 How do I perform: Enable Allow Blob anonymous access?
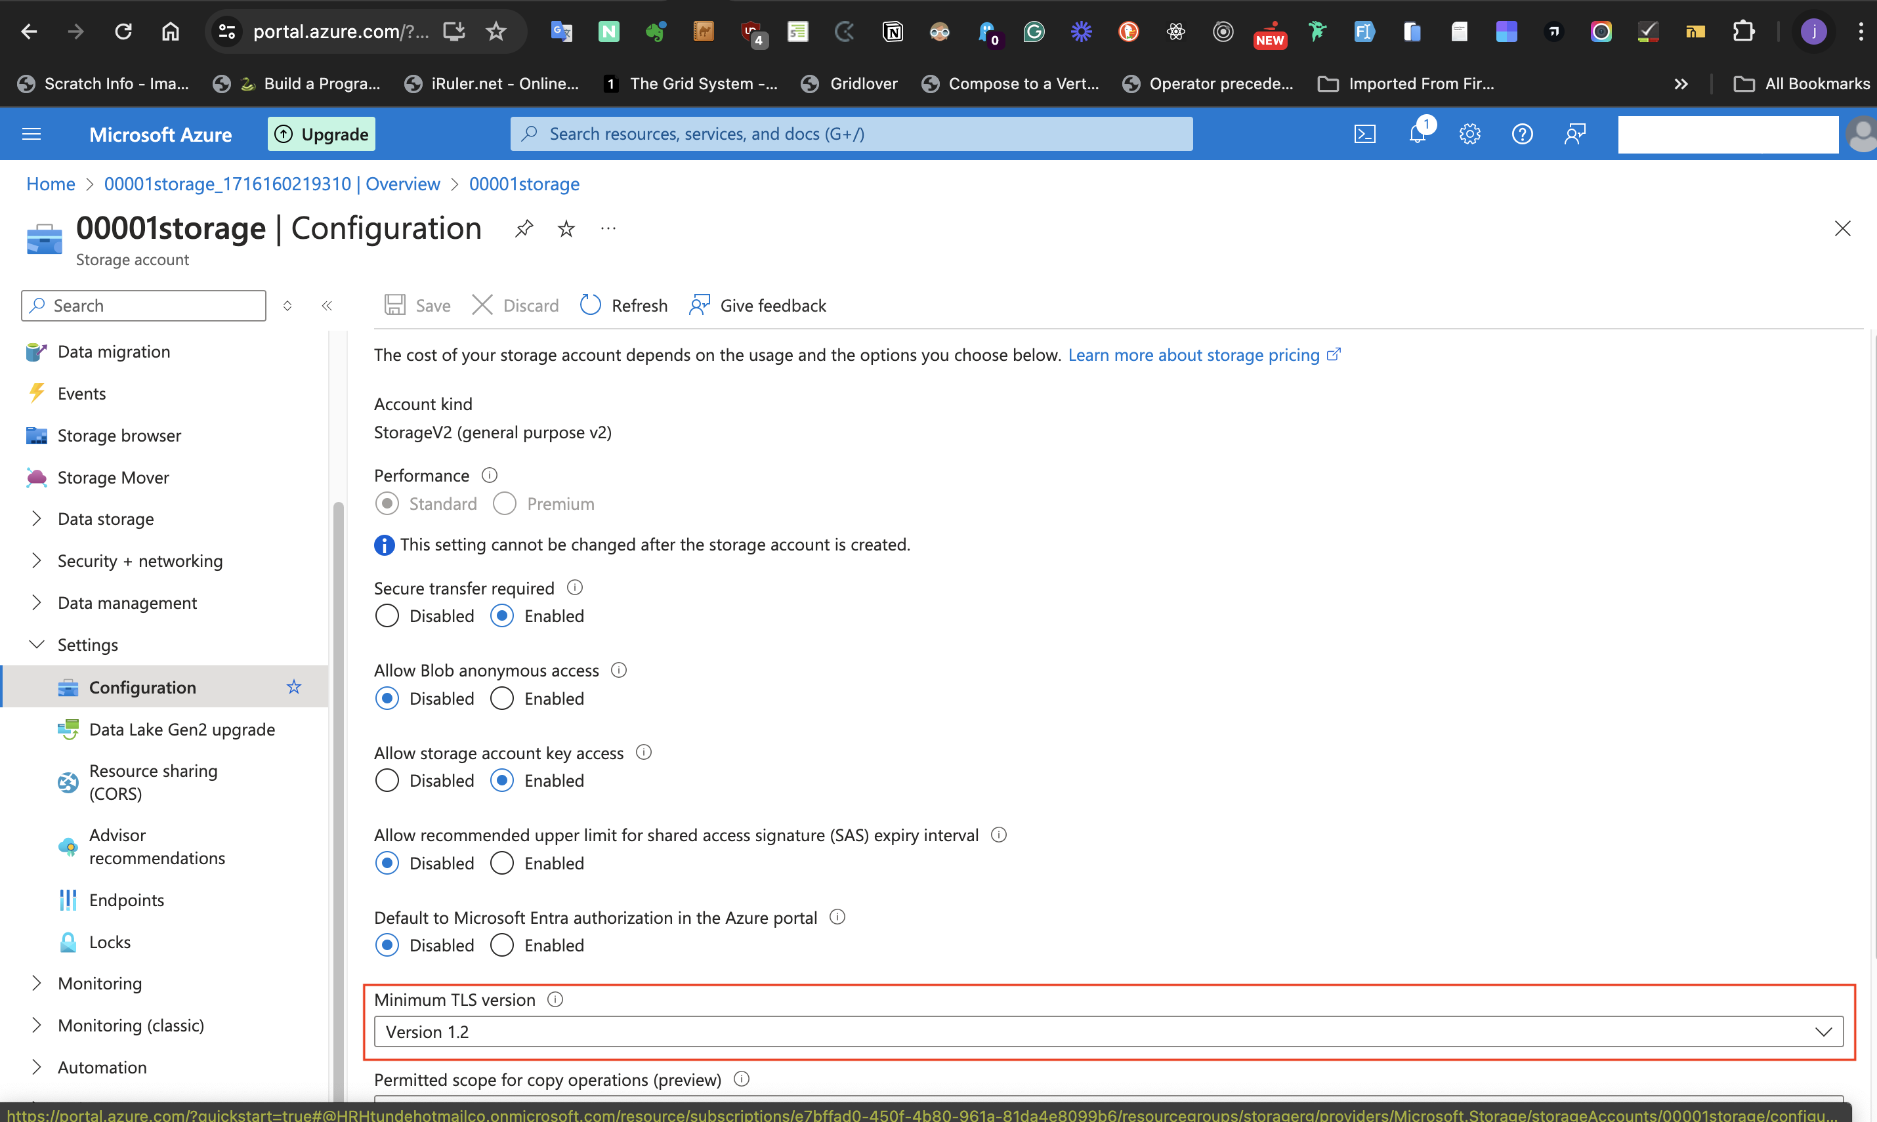point(501,698)
